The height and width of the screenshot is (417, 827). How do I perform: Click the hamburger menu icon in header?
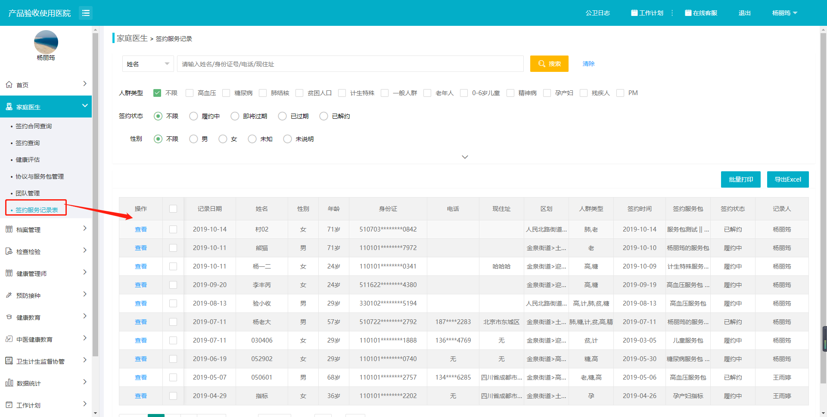[x=86, y=13]
